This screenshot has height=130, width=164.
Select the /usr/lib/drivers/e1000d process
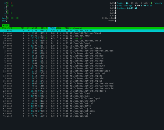coord(82,48)
